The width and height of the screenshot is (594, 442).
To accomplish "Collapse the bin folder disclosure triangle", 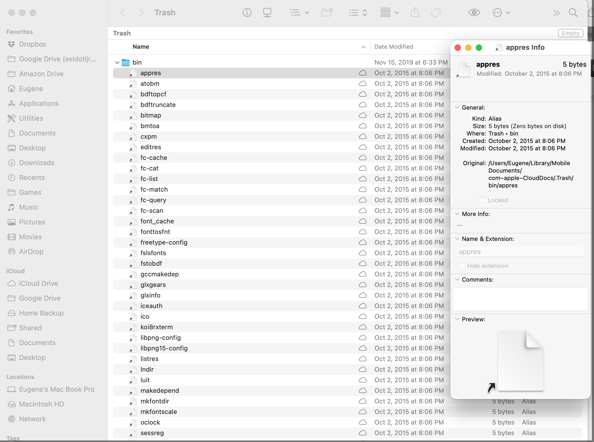I will [x=117, y=63].
